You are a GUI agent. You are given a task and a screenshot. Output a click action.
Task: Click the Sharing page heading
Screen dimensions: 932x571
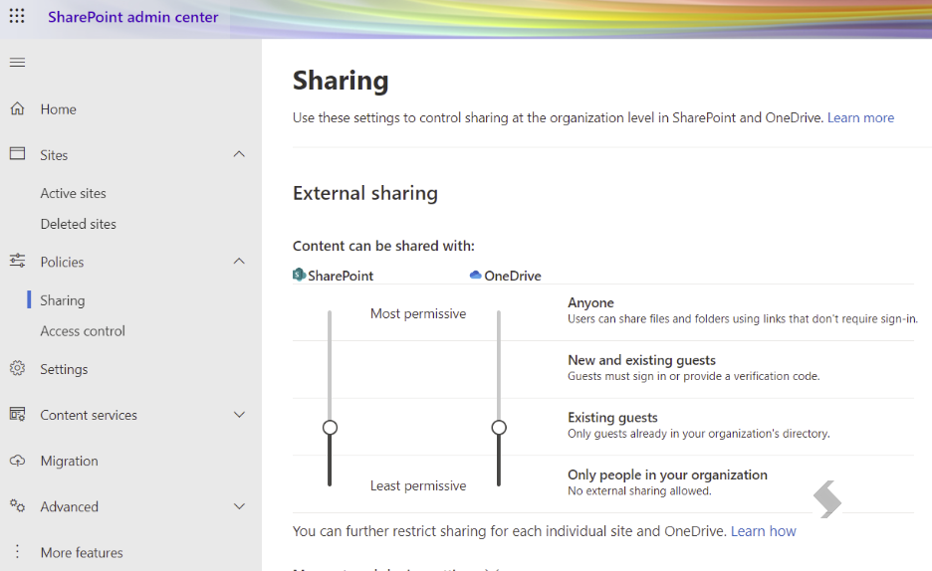(341, 81)
